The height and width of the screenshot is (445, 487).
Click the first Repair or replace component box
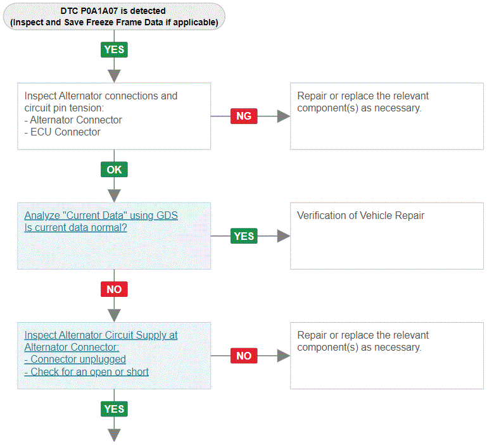(x=387, y=116)
